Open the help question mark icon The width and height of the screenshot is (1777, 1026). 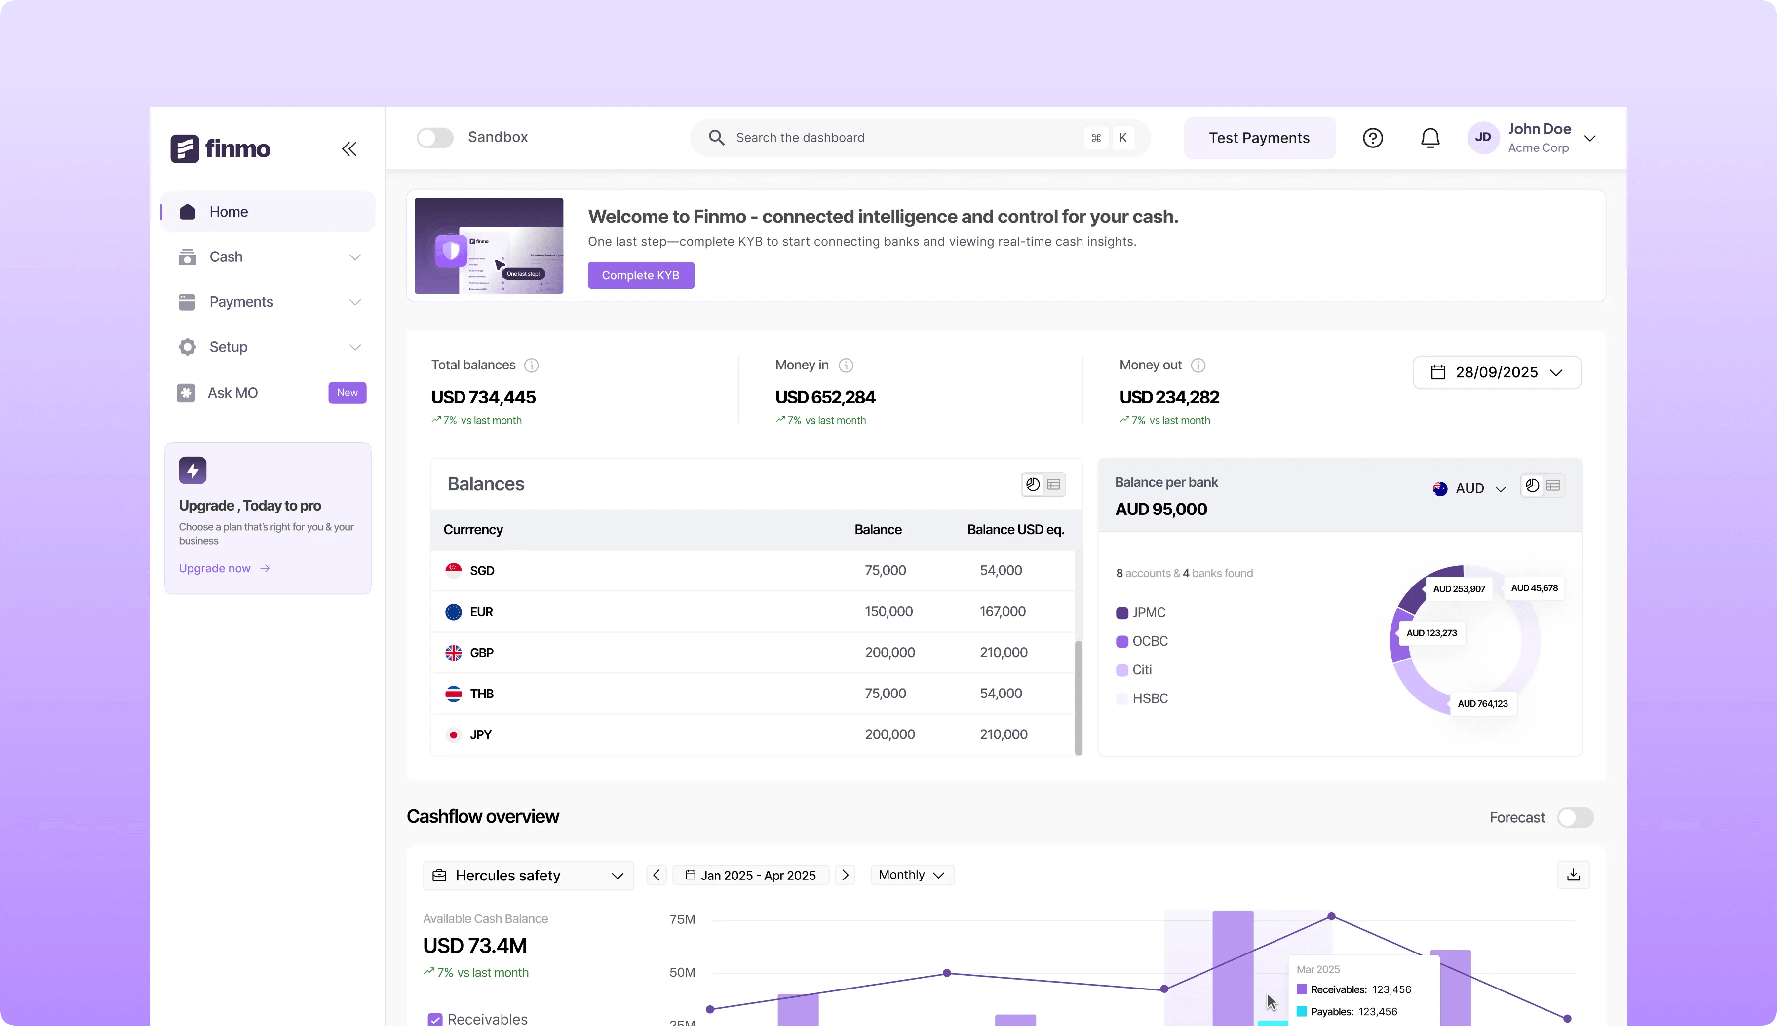tap(1372, 138)
